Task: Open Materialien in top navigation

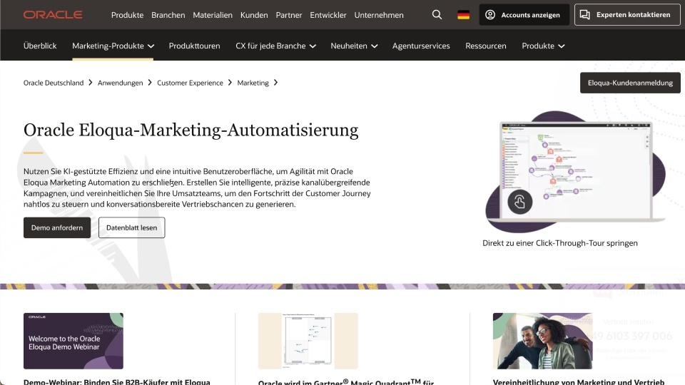Action: (213, 15)
